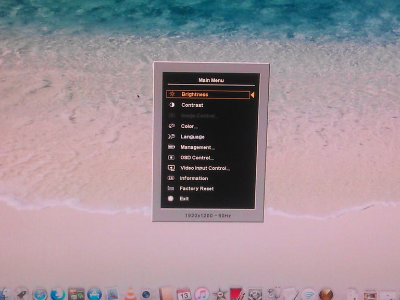Open Video Input Control... entry
Viewport: 400px width, 300px height.
coord(205,168)
